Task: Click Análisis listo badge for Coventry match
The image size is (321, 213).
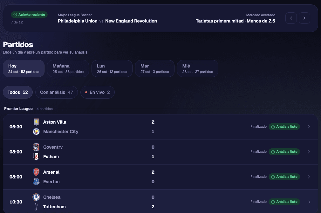Action: coord(284,152)
